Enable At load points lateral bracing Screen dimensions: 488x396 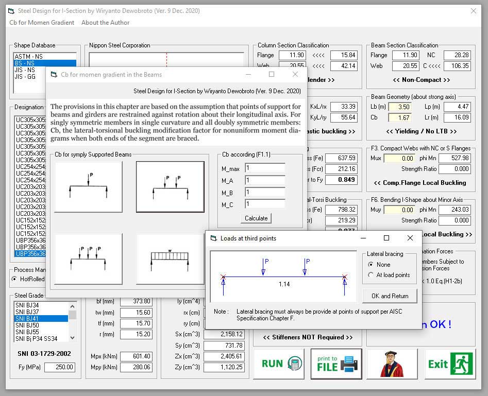point(371,275)
